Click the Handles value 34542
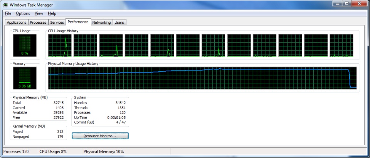Viewport: 370px width, 158px height. (120, 103)
